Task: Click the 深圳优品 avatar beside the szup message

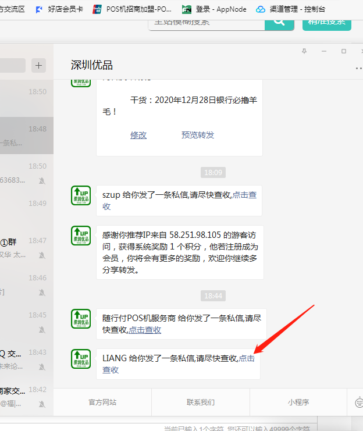Action: point(80,195)
